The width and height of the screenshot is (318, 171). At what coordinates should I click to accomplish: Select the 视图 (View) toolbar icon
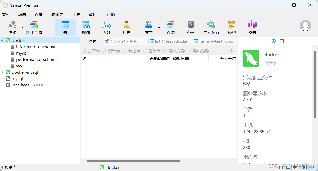[86, 25]
